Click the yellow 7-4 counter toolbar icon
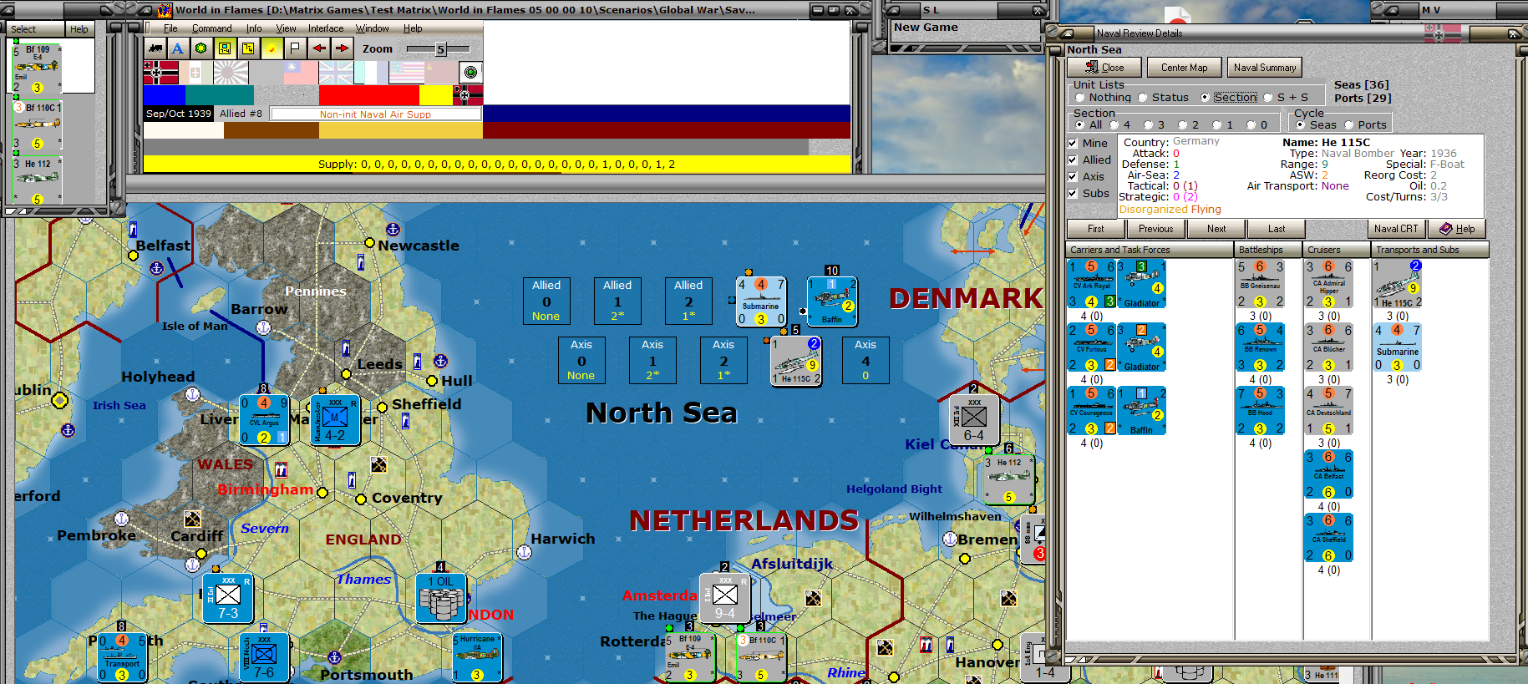Screen dimensions: 1528x684 (248, 48)
